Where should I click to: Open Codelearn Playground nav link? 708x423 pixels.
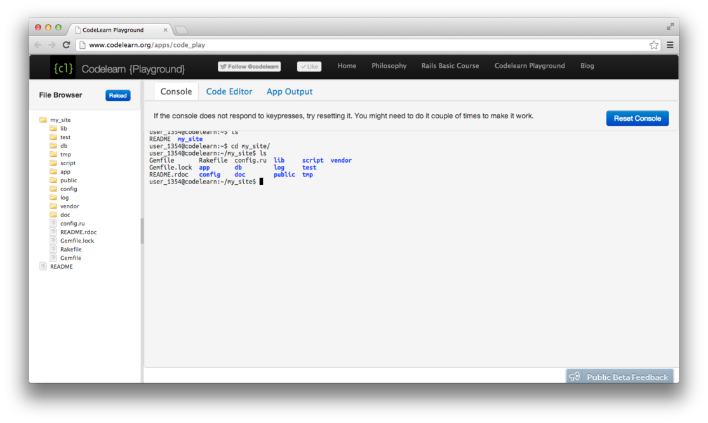pos(530,66)
